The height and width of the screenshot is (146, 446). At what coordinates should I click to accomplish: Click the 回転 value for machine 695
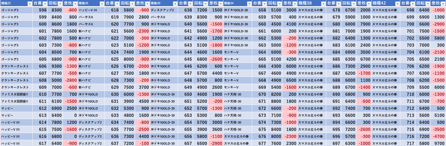(x=349, y=129)
